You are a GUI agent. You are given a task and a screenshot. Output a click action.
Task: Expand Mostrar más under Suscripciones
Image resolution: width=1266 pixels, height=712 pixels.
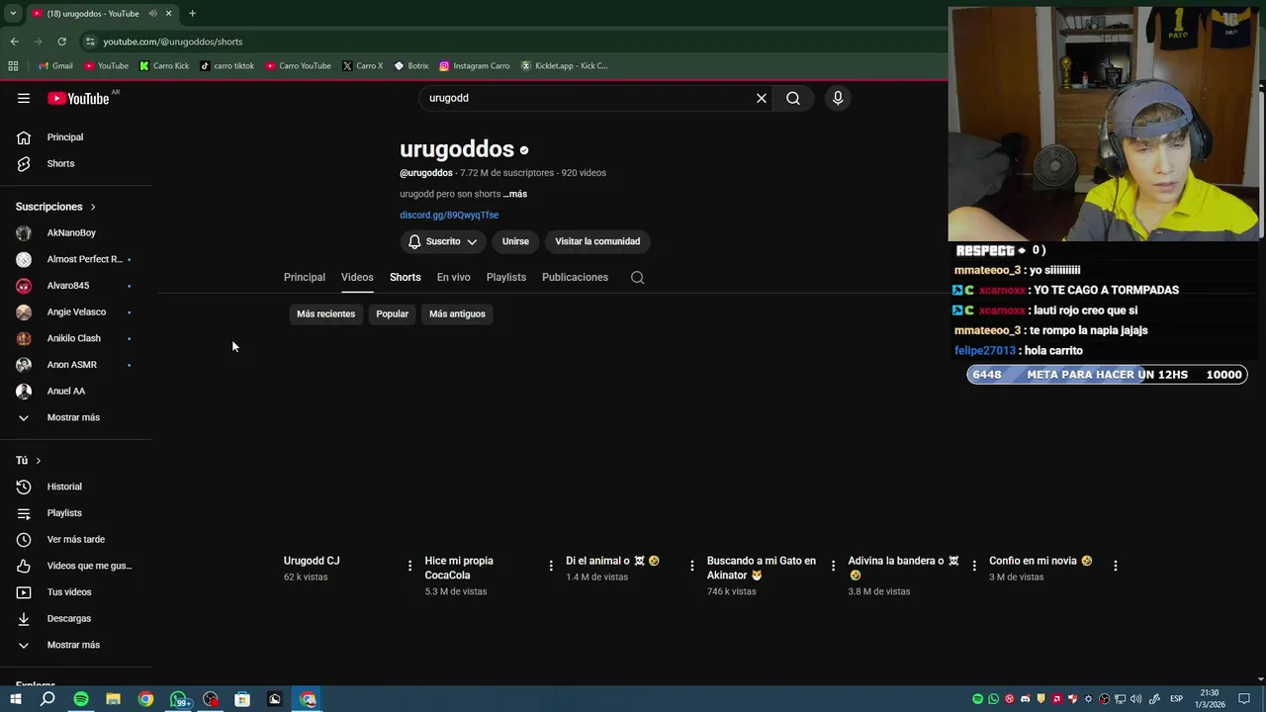click(x=75, y=417)
